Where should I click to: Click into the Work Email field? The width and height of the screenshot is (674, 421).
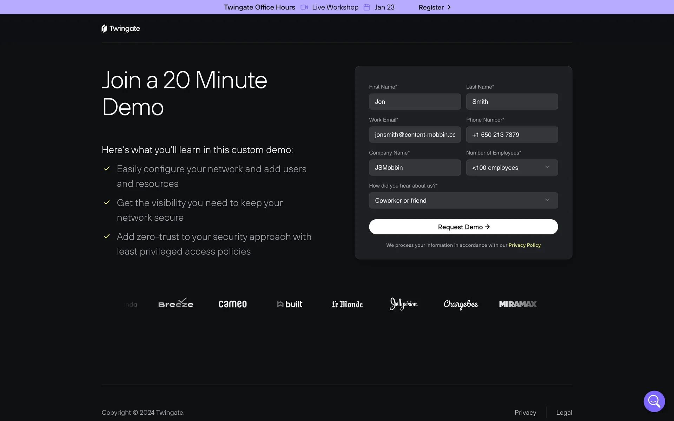coord(415,135)
